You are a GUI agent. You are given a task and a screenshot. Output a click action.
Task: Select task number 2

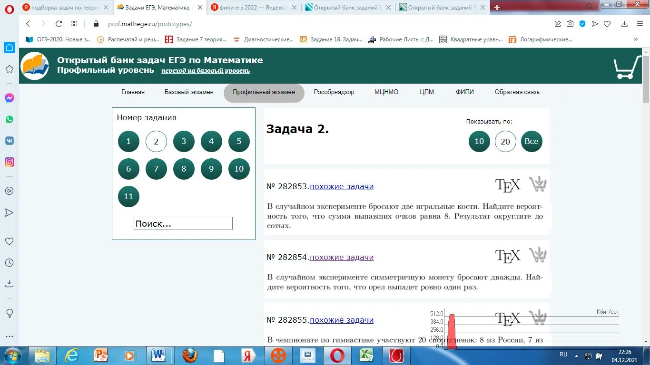pos(156,142)
